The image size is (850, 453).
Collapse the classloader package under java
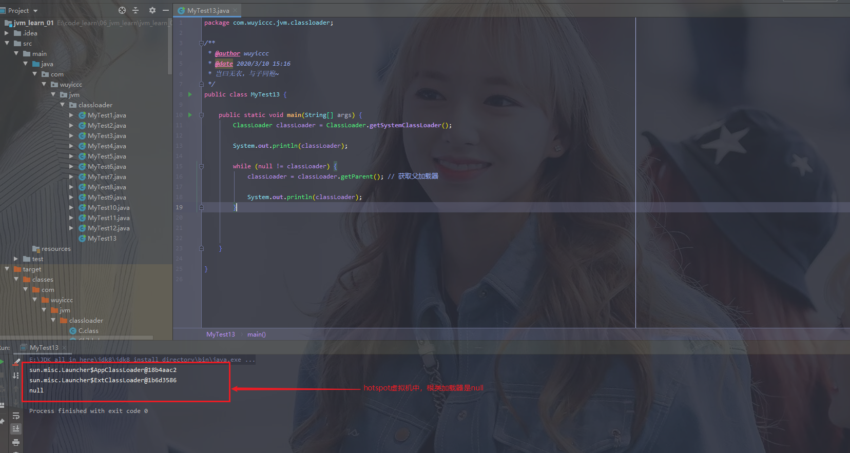click(62, 105)
